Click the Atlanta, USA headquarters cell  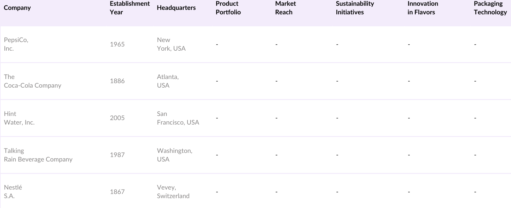(x=168, y=81)
